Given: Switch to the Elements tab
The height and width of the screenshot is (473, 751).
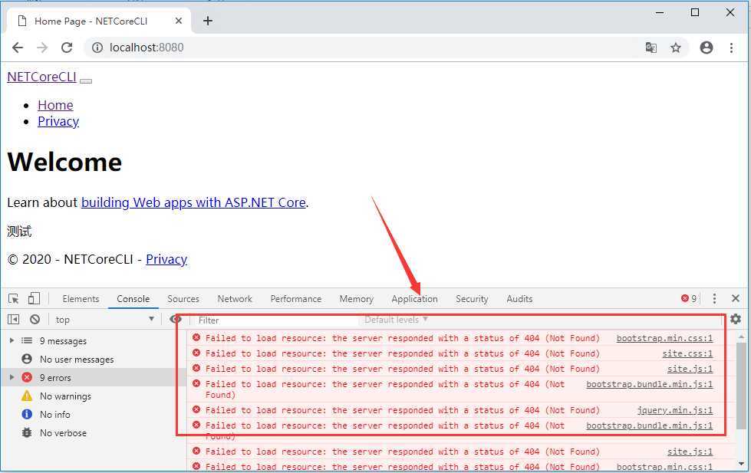Looking at the screenshot, I should click(81, 299).
